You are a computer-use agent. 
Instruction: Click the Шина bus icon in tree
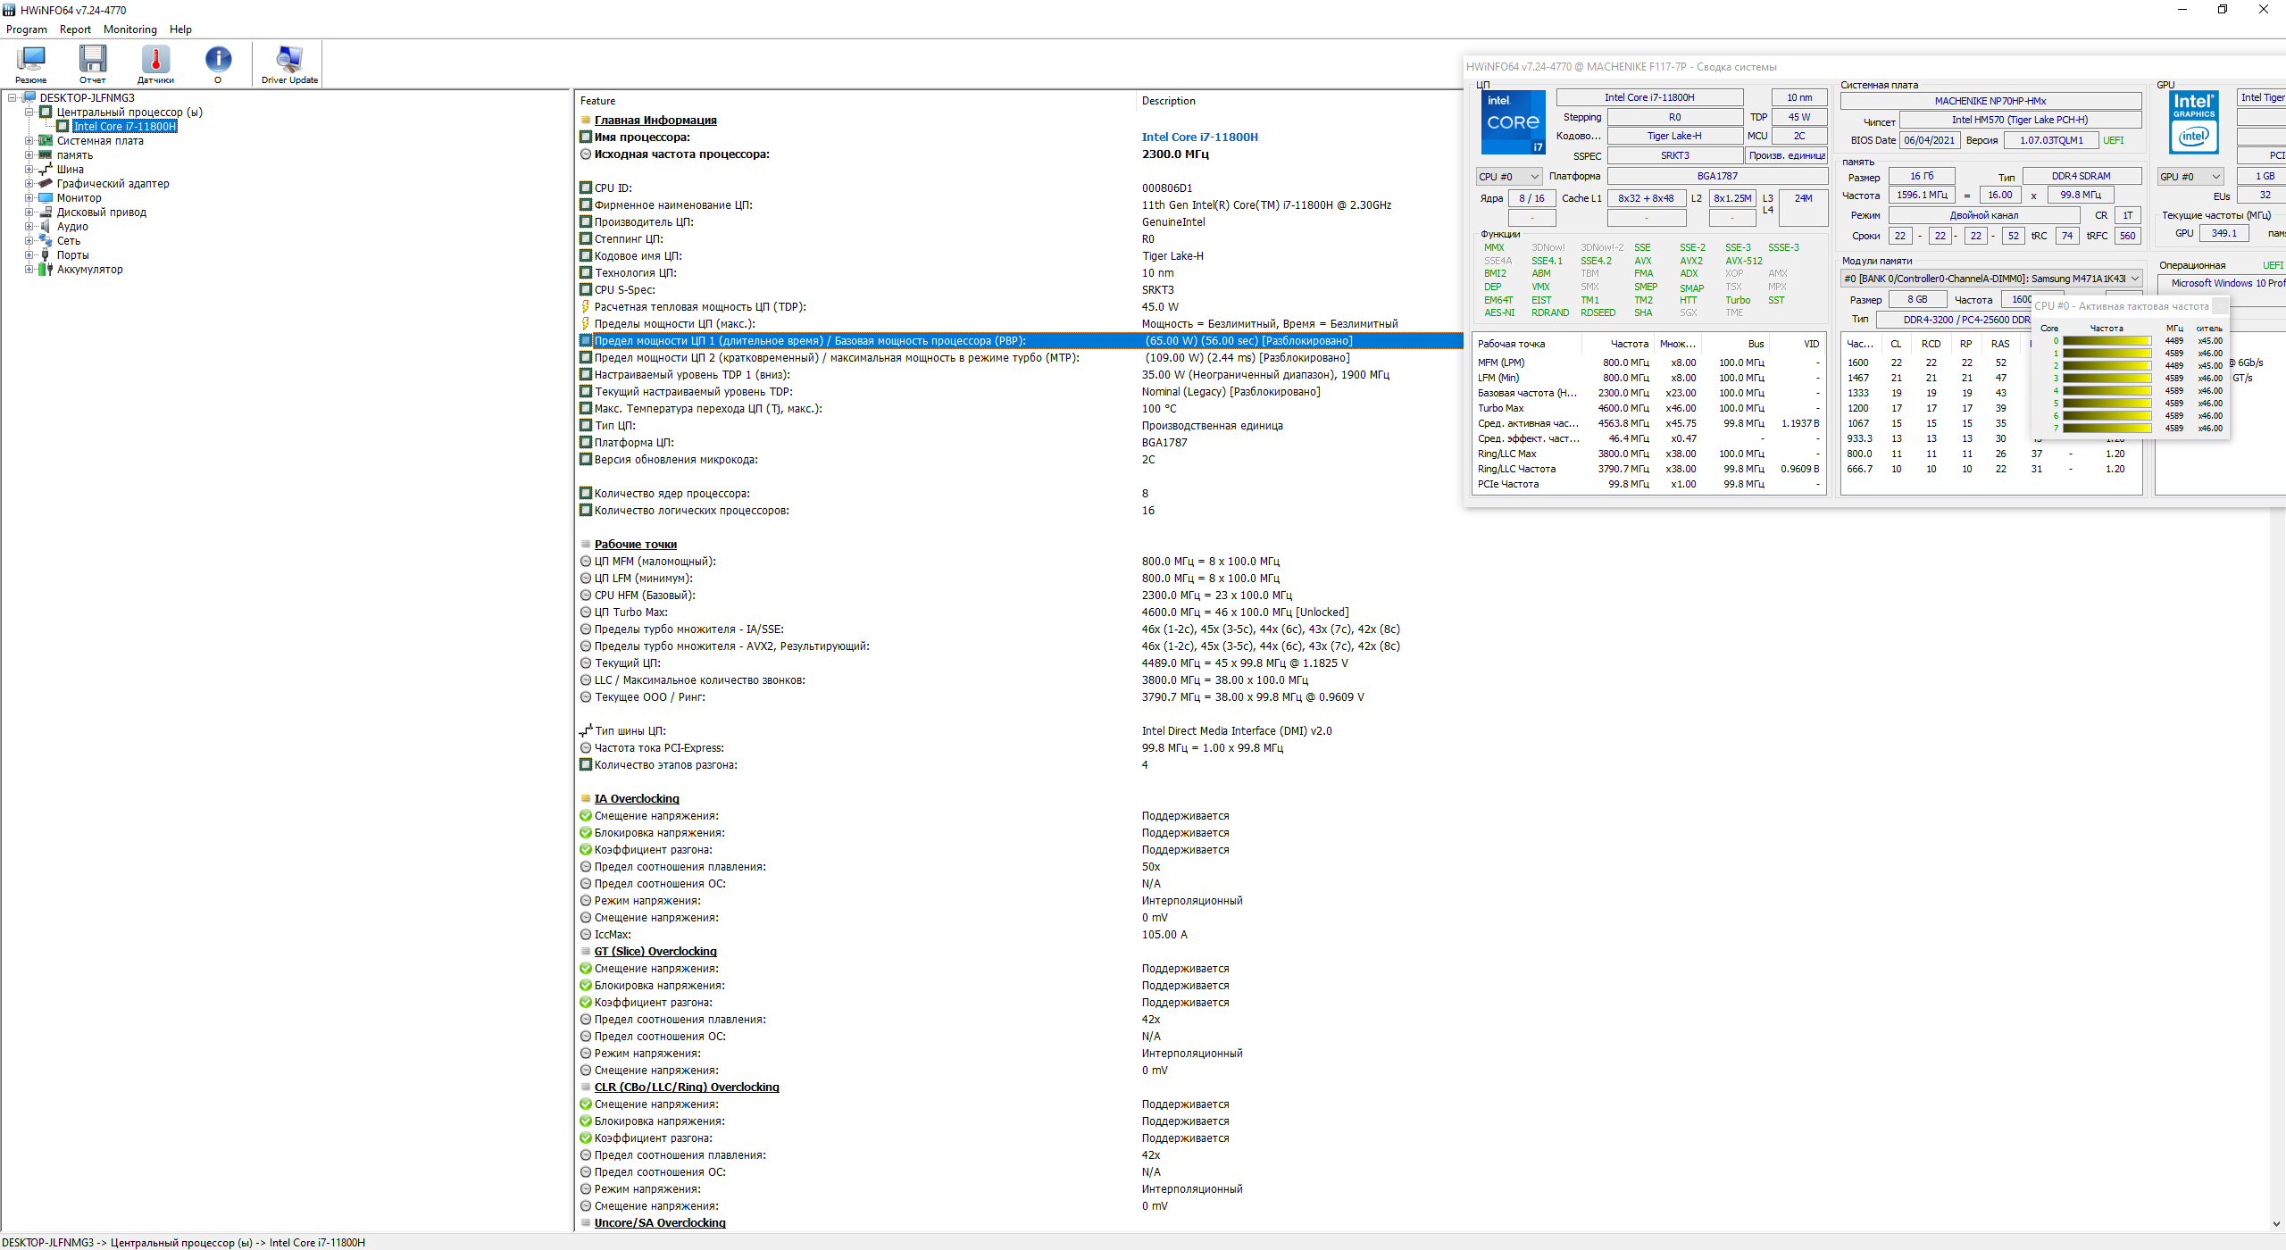coord(46,170)
